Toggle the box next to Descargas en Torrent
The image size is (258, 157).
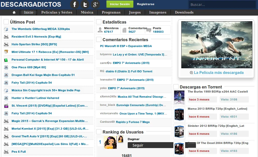tap(176, 87)
